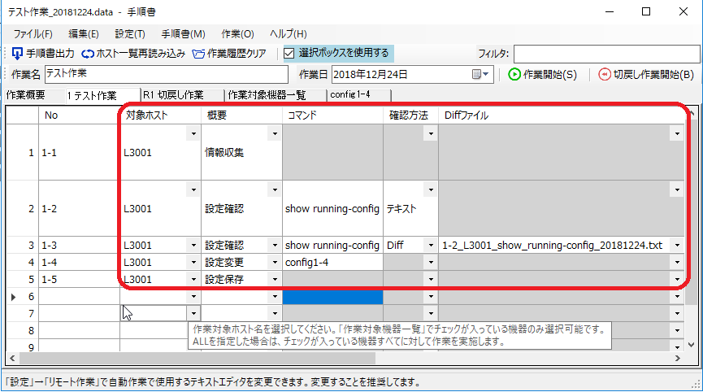Toggle the 選択ボックスを使用する checkbox
703x392 pixels.
(289, 54)
